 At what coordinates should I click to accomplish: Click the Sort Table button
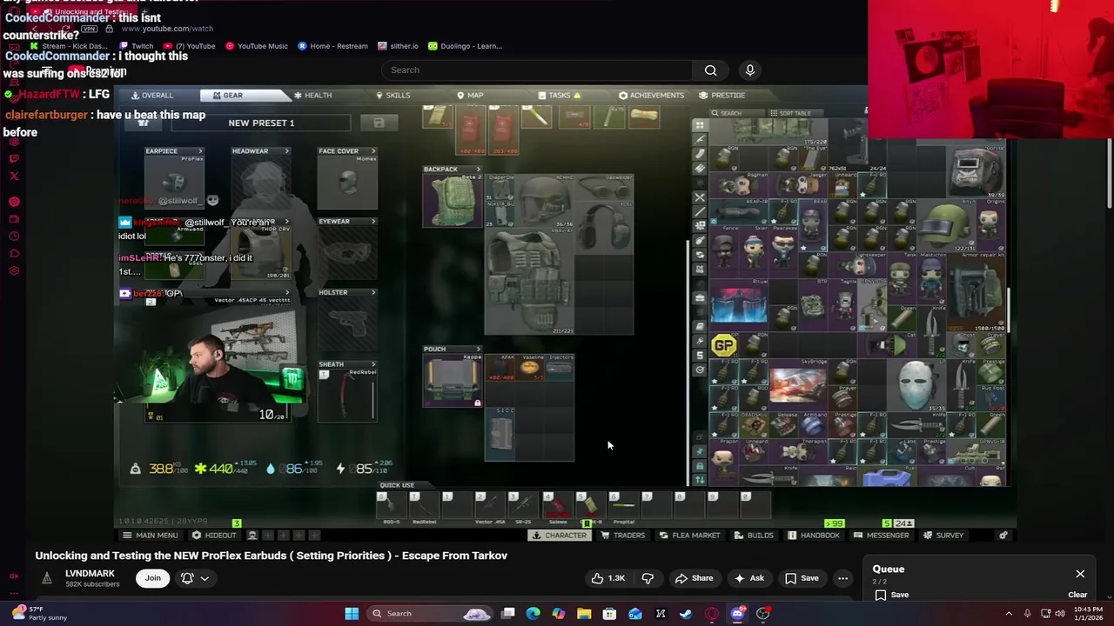[790, 113]
